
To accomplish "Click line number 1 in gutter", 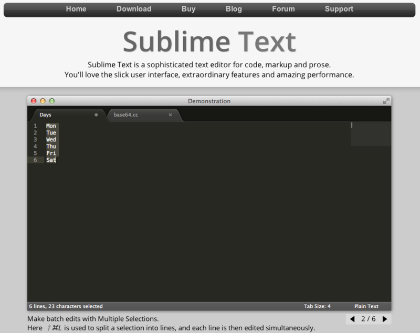I will (35, 126).
